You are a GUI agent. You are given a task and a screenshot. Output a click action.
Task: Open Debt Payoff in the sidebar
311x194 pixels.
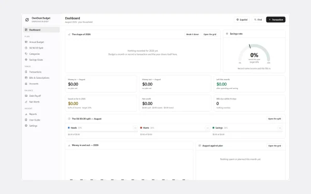coord(41,96)
